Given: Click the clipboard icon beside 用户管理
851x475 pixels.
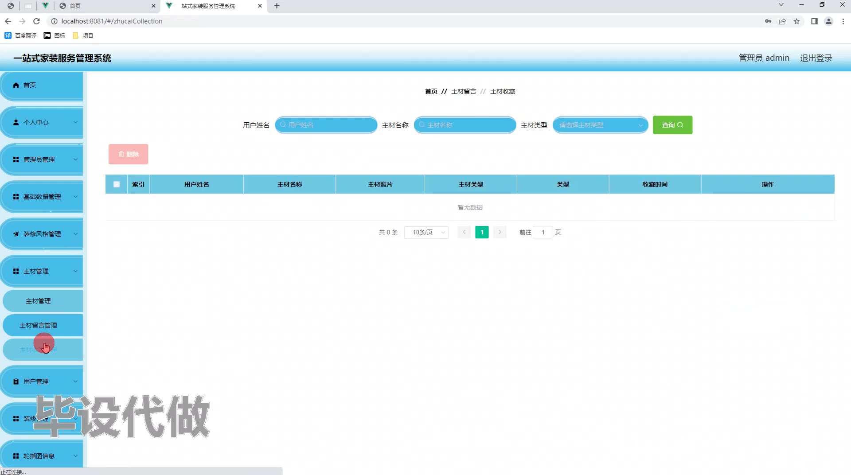Looking at the screenshot, I should (16, 382).
